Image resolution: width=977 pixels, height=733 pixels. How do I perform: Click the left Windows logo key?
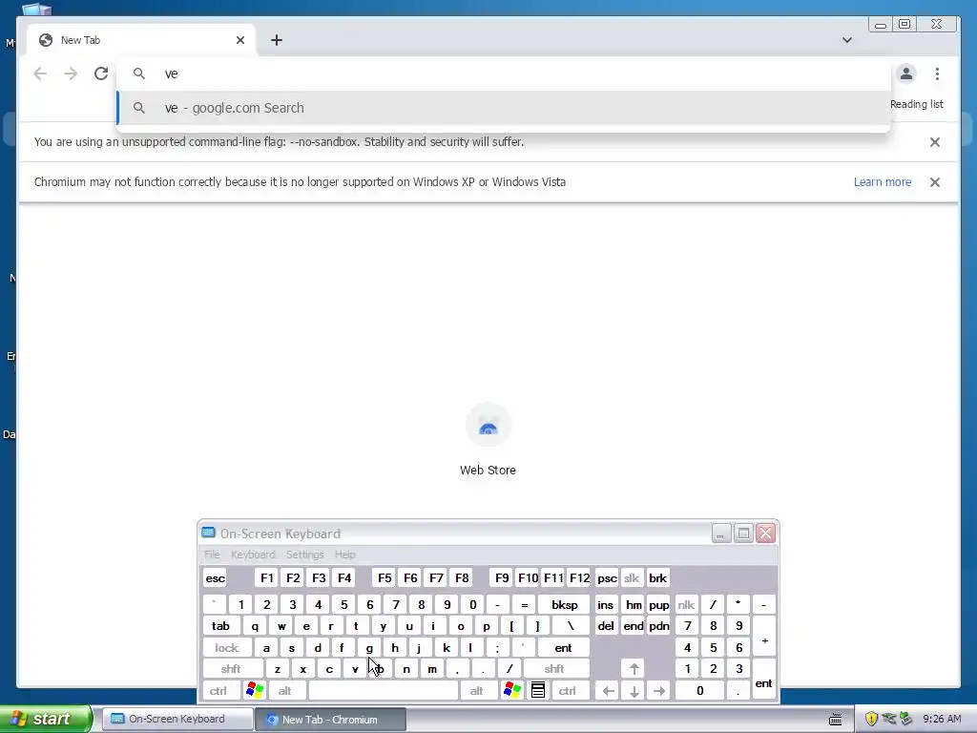pos(254,691)
